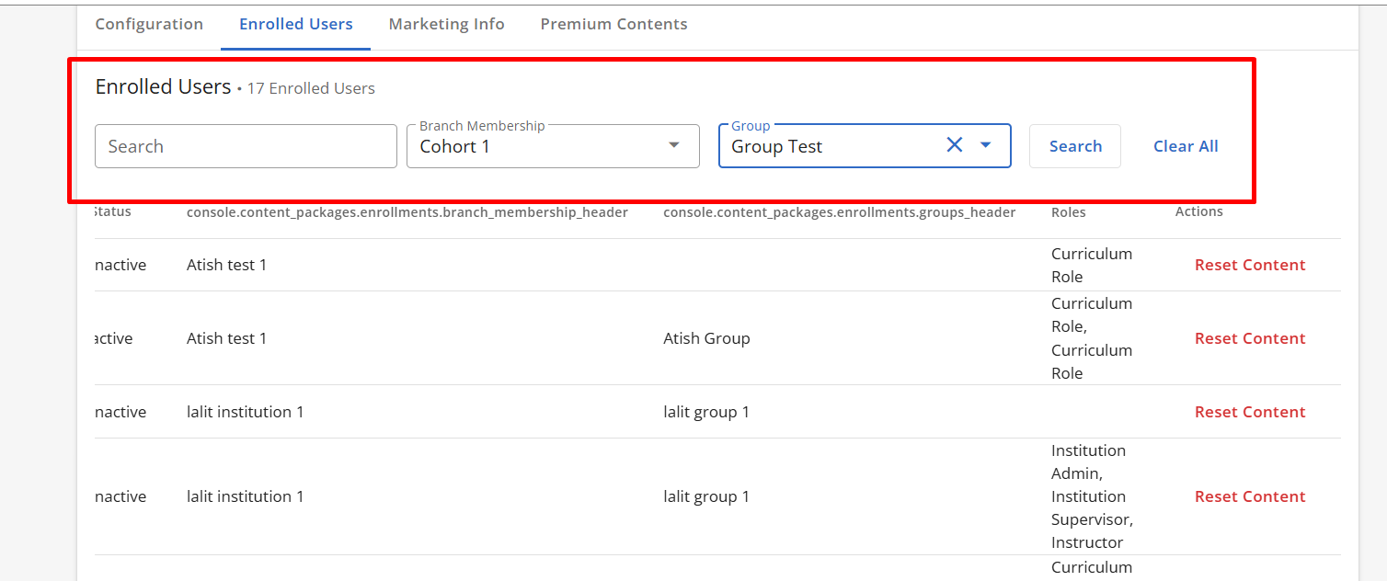1387x581 pixels.
Task: Click the Roles column header
Action: click(x=1068, y=212)
